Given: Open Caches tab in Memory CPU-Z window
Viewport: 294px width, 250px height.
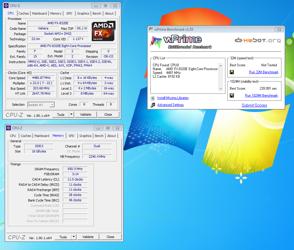Looking at the screenshot, I should tap(26, 136).
